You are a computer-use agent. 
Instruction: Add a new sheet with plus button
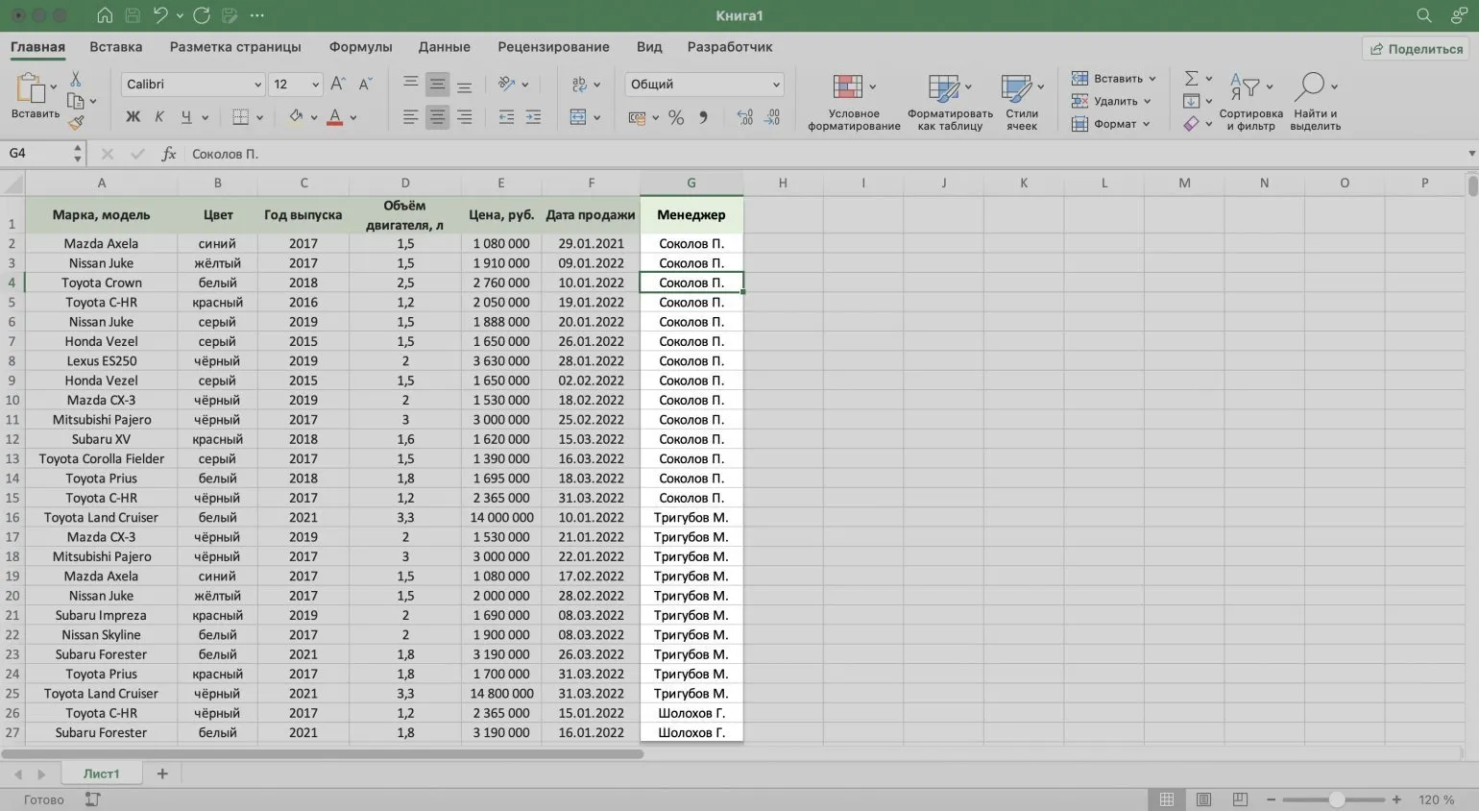point(162,774)
